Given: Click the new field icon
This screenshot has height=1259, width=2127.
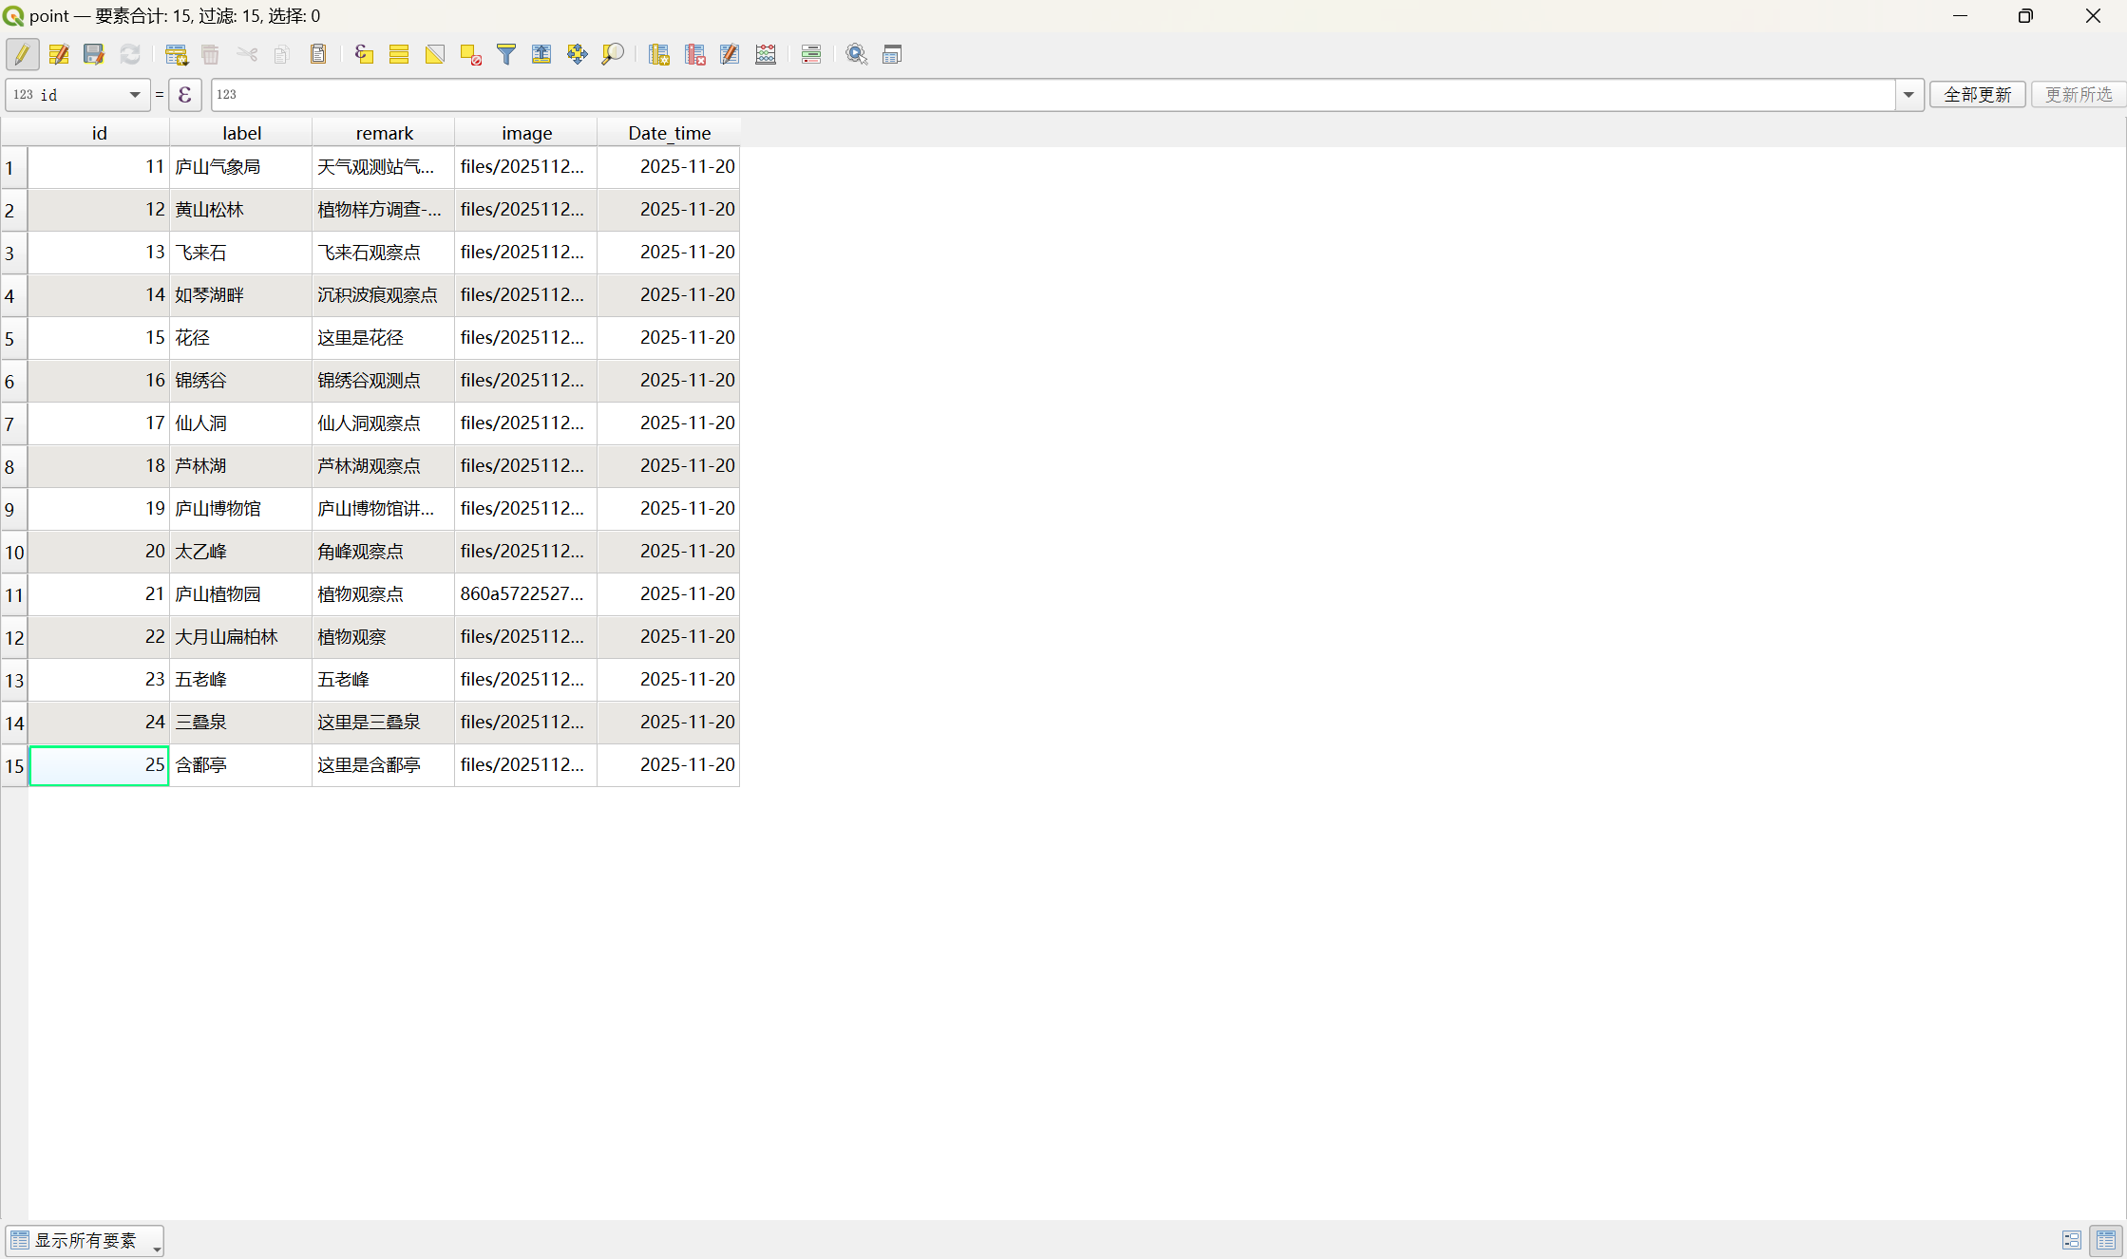Looking at the screenshot, I should 658,54.
